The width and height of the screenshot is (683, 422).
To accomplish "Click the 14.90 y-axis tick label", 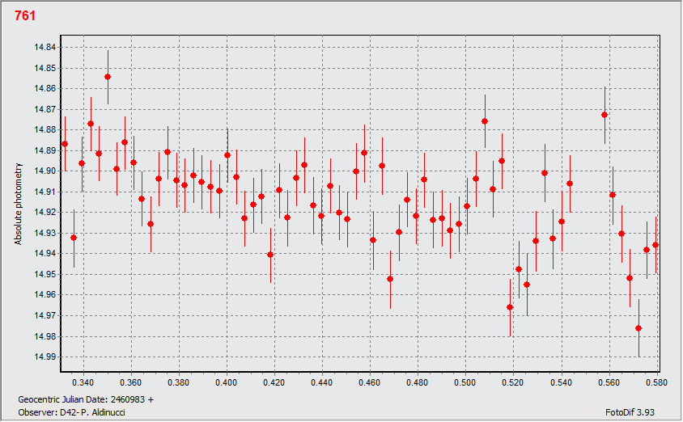I will point(45,171).
